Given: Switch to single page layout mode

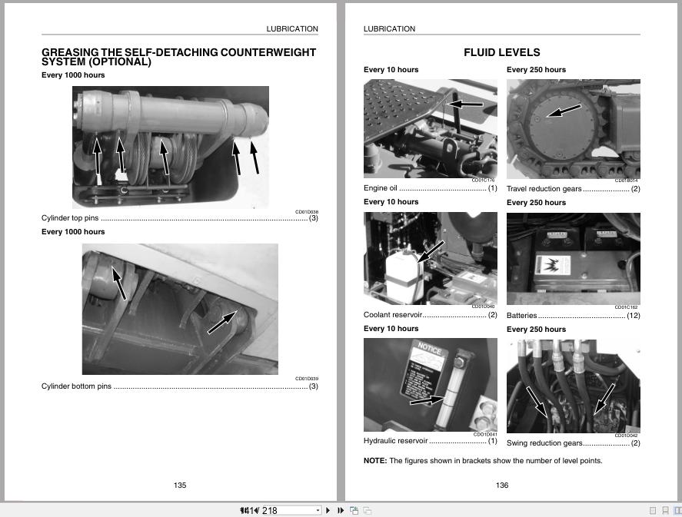Looking at the screenshot, I should (651, 509).
